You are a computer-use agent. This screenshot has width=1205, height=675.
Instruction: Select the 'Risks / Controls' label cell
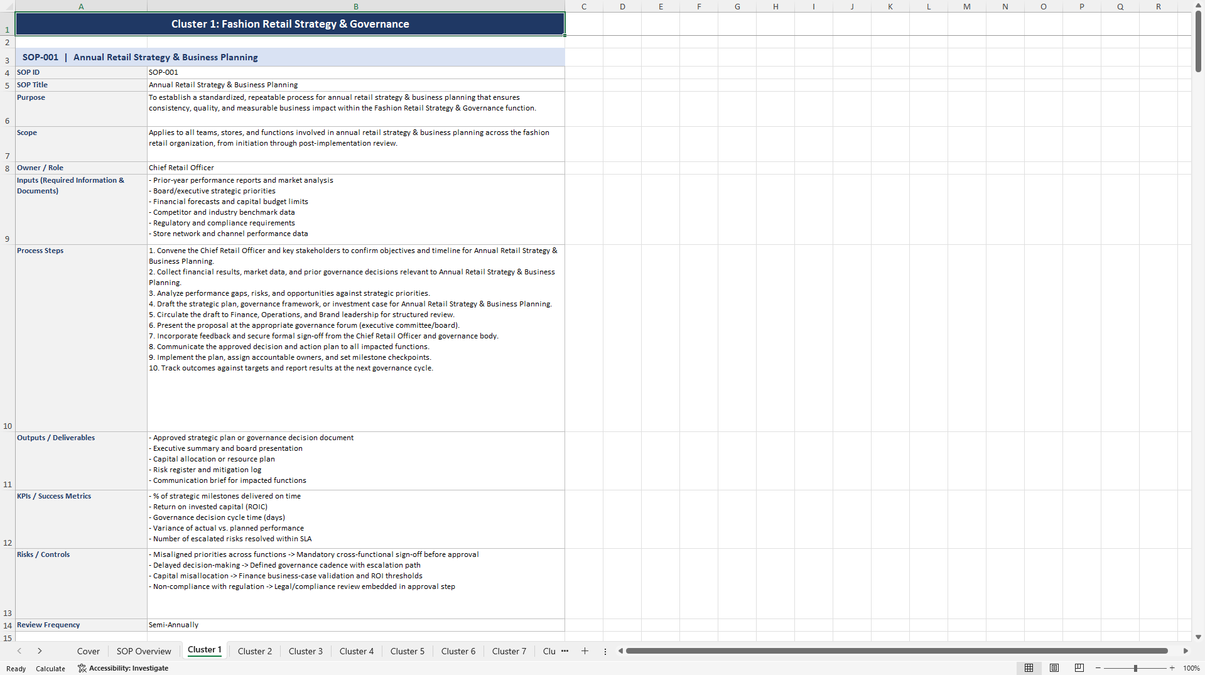[x=81, y=584]
